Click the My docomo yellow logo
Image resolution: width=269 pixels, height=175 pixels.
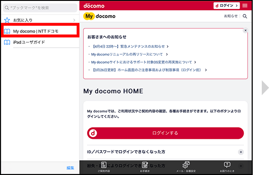click(99, 16)
